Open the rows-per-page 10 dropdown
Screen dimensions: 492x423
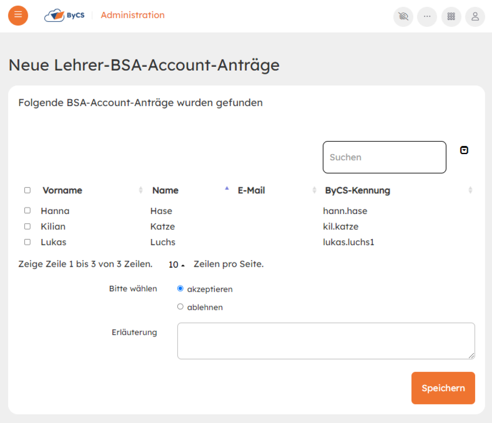177,265
